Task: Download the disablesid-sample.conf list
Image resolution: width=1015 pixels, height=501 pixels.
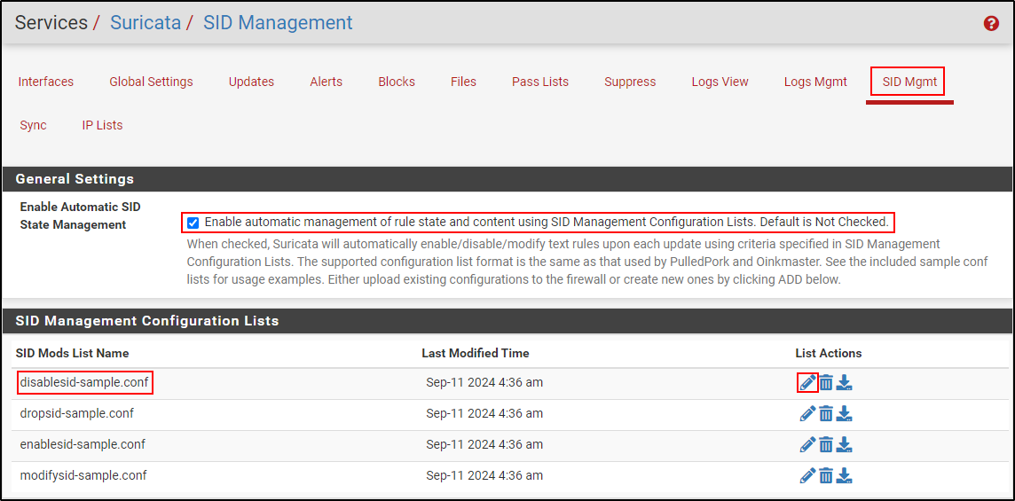Action: (844, 382)
